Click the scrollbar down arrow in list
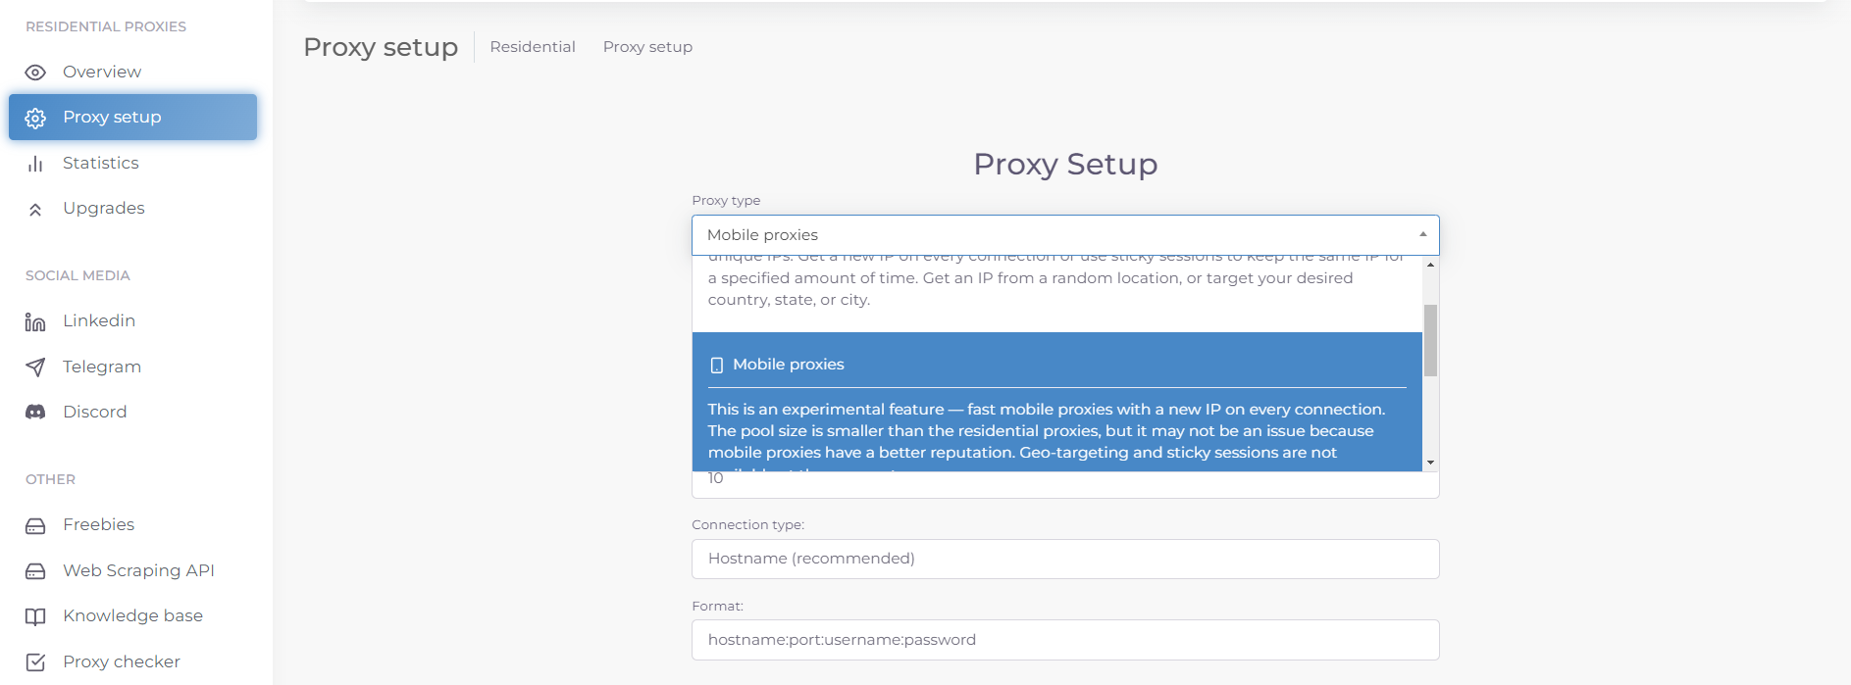This screenshot has height=685, width=1851. 1430,463
